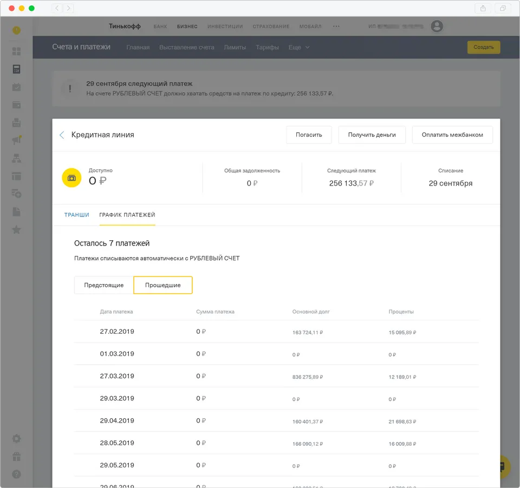
Task: Click the share icon in window title bar
Action: 483,8
